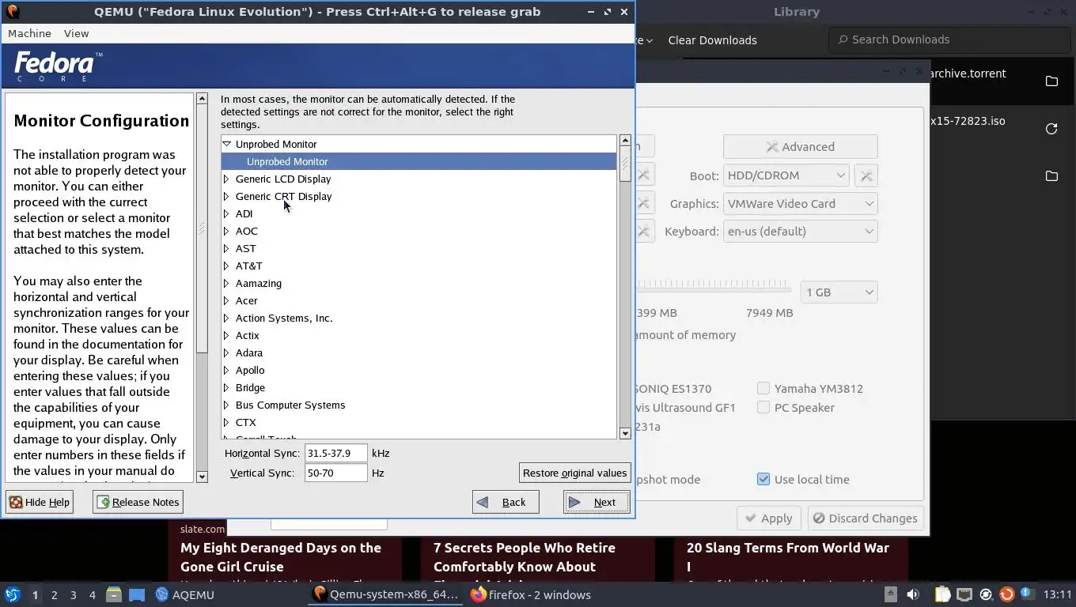1076x607 pixels.
Task: Click the Horizontal Sync input field
Action: (336, 453)
